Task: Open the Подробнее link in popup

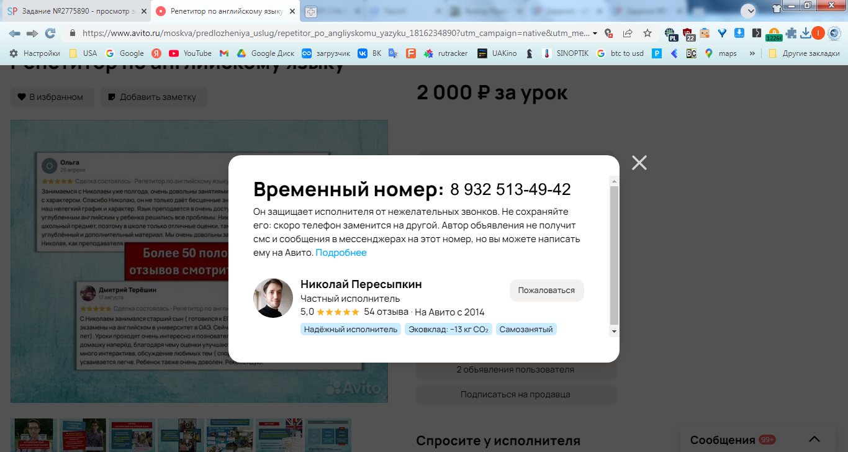Action: 341,253
